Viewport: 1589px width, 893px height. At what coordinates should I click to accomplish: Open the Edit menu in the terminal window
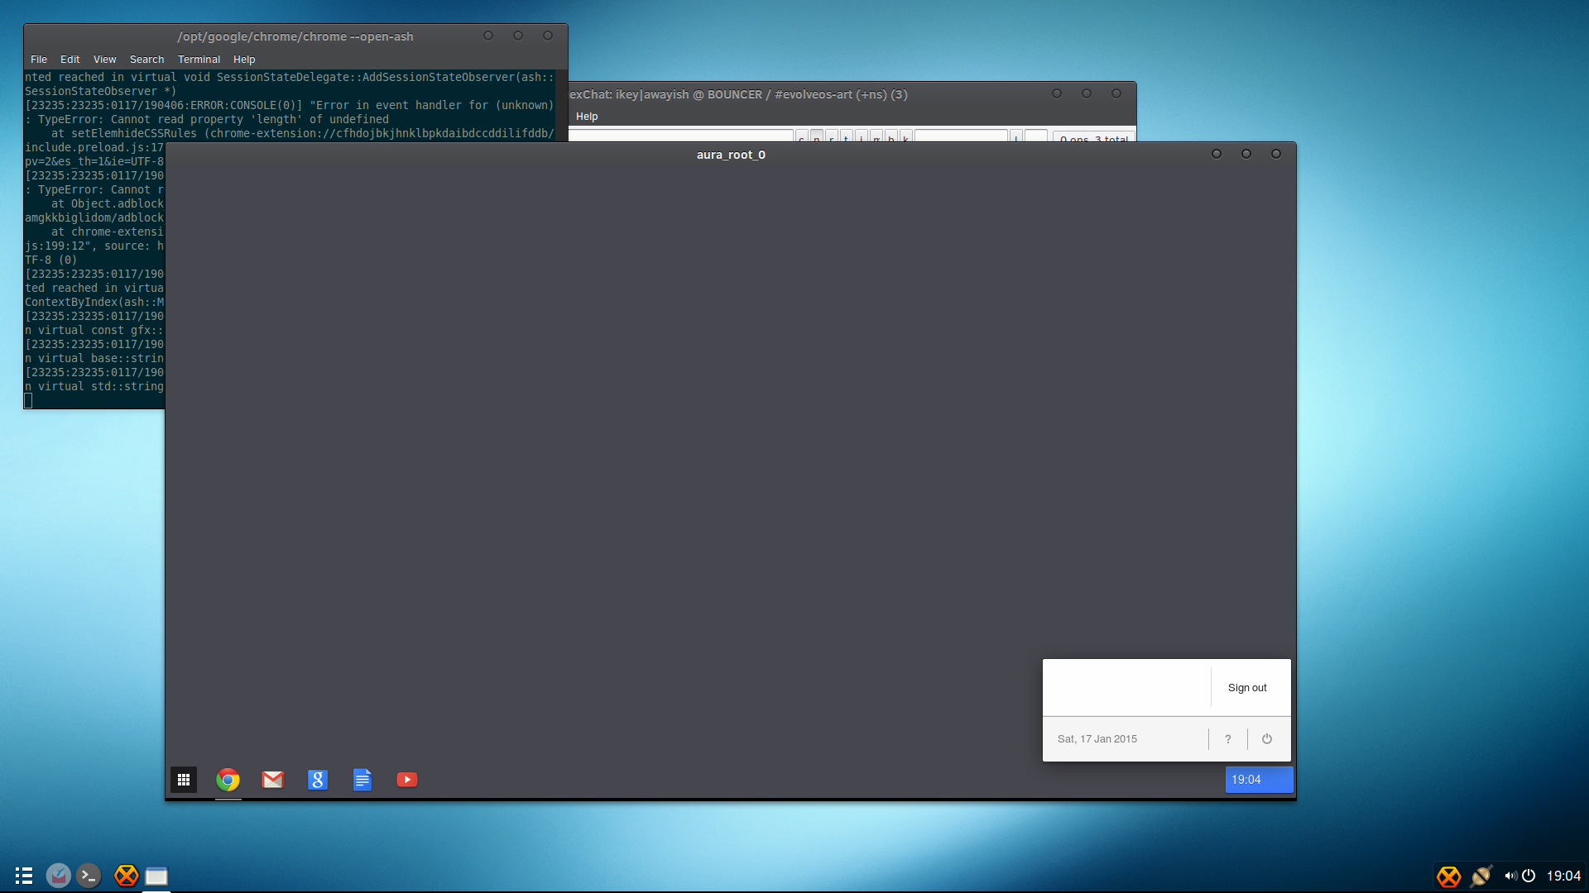70,60
